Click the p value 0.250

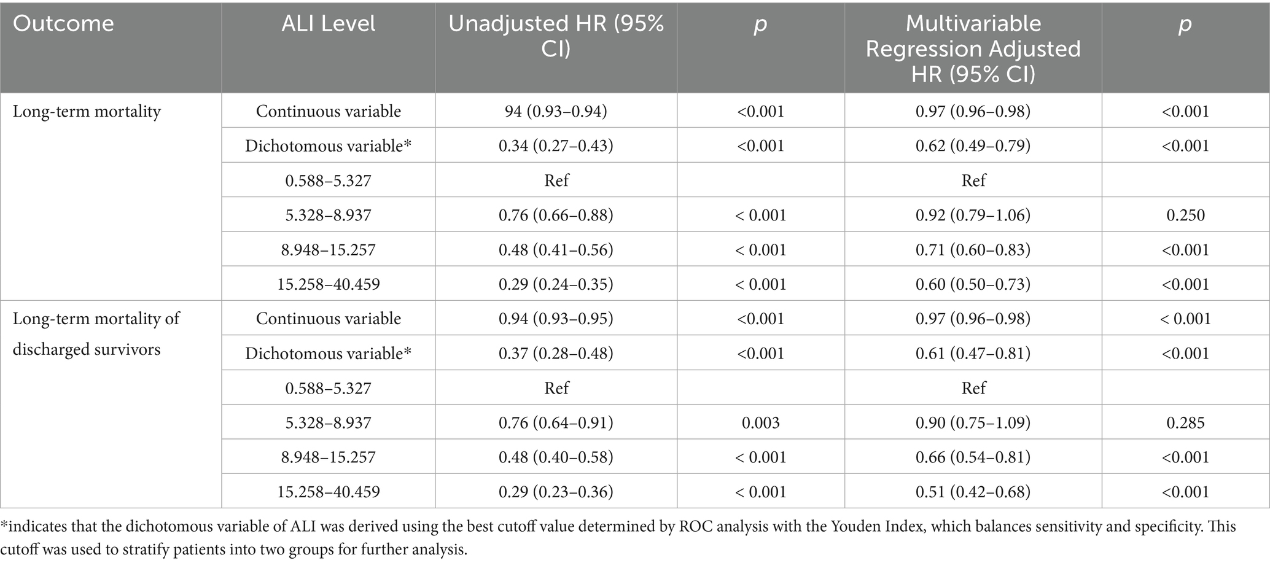[x=1185, y=215]
